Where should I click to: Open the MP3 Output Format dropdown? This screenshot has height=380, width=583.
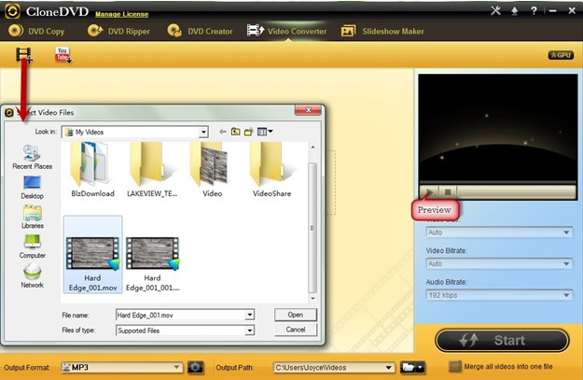(121, 367)
